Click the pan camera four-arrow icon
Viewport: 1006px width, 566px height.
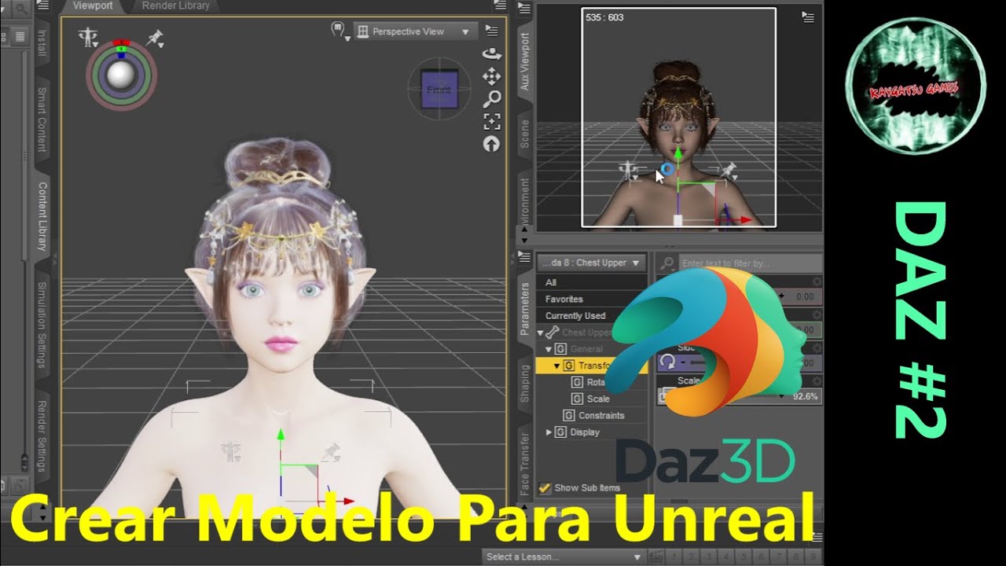tap(492, 76)
